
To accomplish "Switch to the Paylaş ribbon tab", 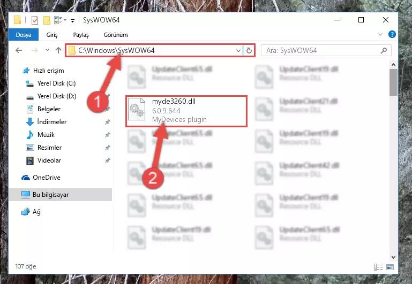I will pos(81,35).
